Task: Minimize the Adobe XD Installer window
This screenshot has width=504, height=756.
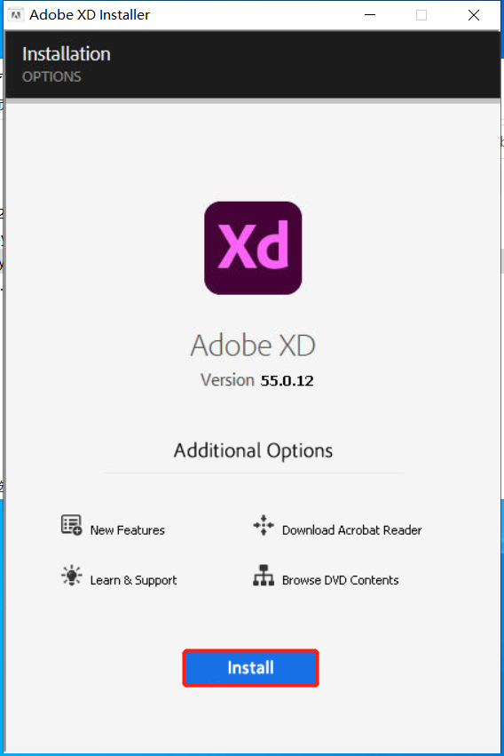Action: pyautogui.click(x=370, y=15)
